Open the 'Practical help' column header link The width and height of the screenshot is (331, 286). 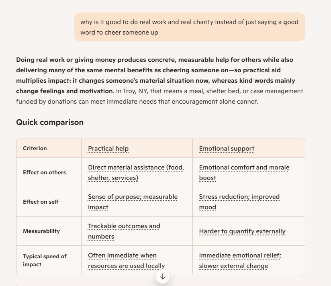point(108,149)
